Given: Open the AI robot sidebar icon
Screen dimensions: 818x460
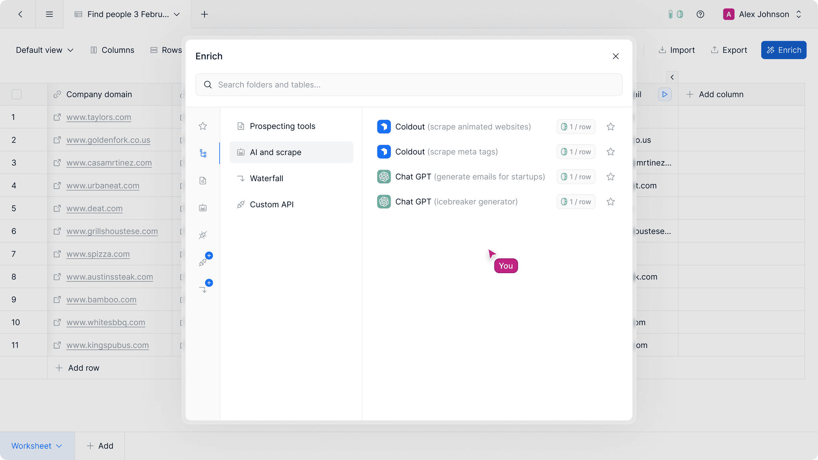Looking at the screenshot, I should point(203,208).
